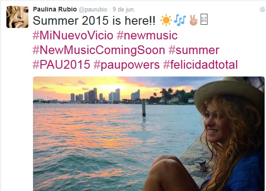Click the victory hand emoji
The width and height of the screenshot is (266, 191).
[x=193, y=20]
